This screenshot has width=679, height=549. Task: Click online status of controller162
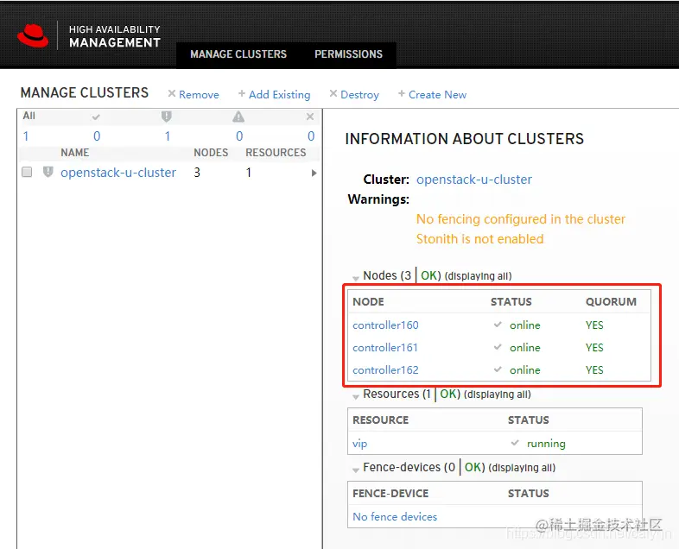pyautogui.click(x=525, y=370)
